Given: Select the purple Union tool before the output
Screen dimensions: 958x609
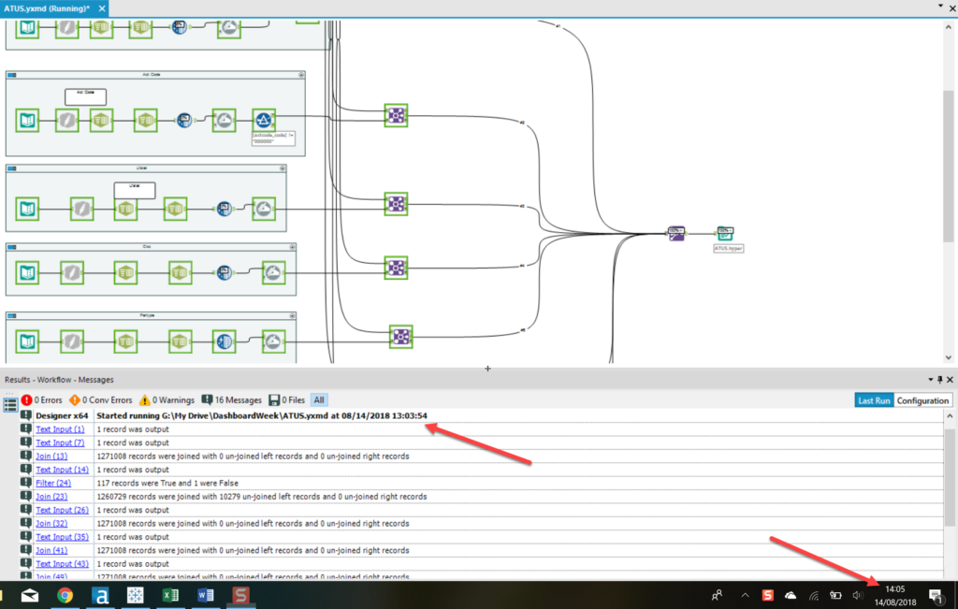Looking at the screenshot, I should [676, 233].
